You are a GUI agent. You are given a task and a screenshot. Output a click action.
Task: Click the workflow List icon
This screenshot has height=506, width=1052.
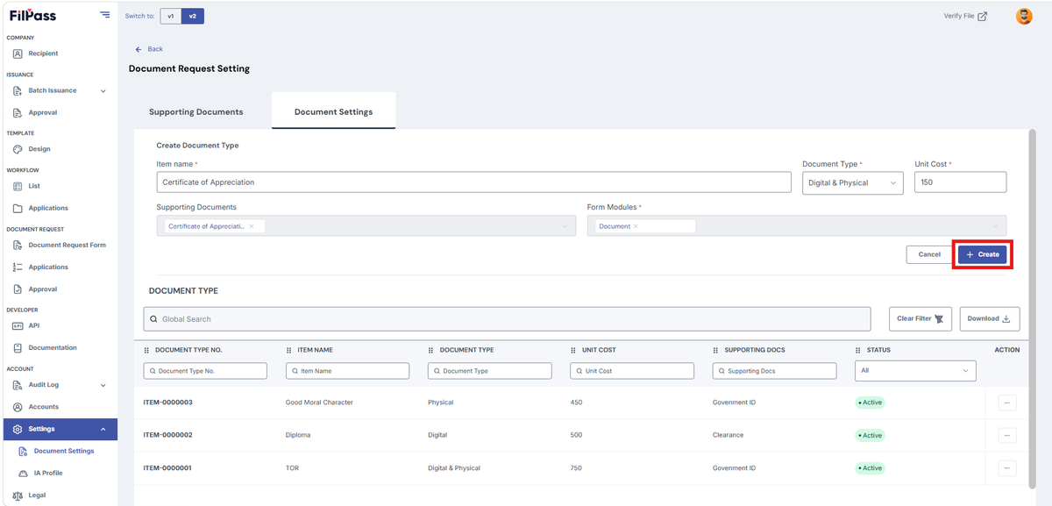coord(18,186)
